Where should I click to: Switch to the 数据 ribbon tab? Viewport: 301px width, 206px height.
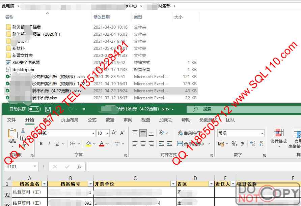coord(110,120)
